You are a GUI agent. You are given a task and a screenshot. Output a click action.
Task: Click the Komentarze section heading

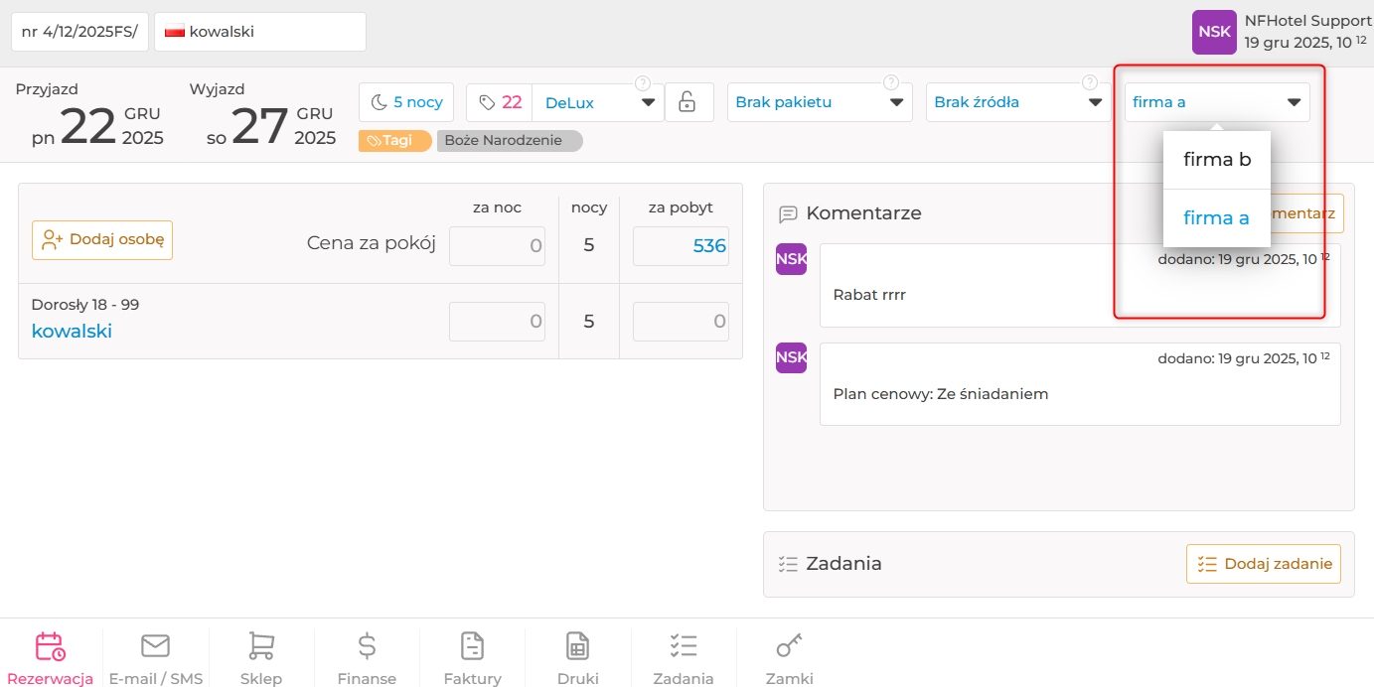[x=863, y=213]
